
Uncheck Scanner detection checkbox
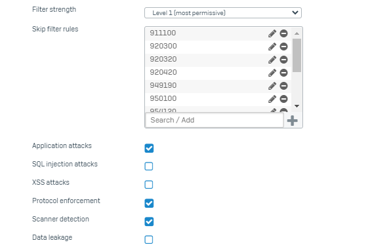pos(149,221)
